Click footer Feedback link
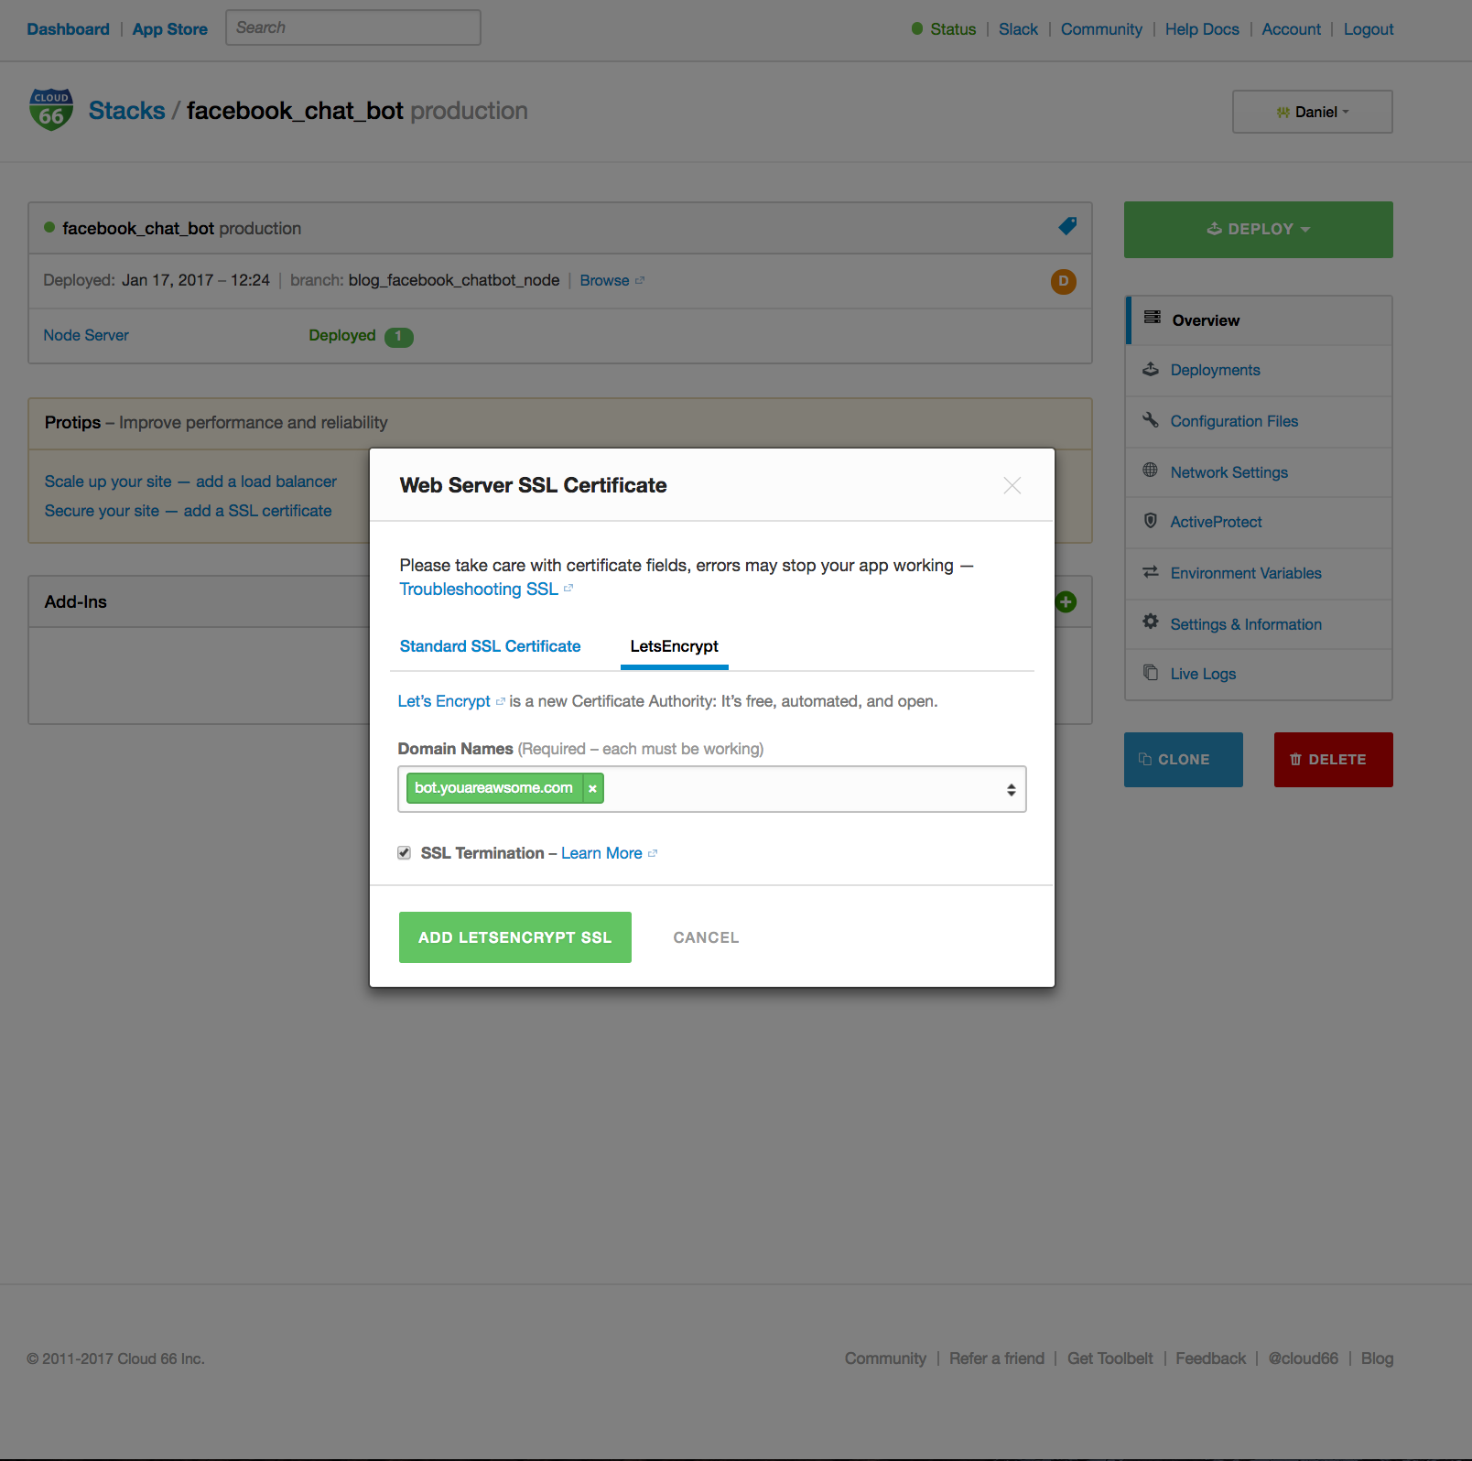Image resolution: width=1472 pixels, height=1461 pixels. [x=1210, y=1358]
